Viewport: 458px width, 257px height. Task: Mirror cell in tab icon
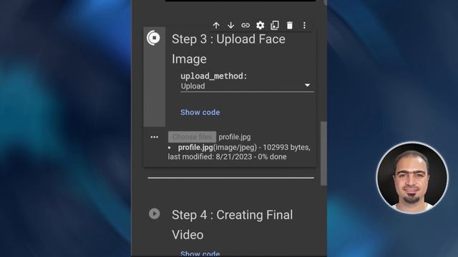point(275,26)
